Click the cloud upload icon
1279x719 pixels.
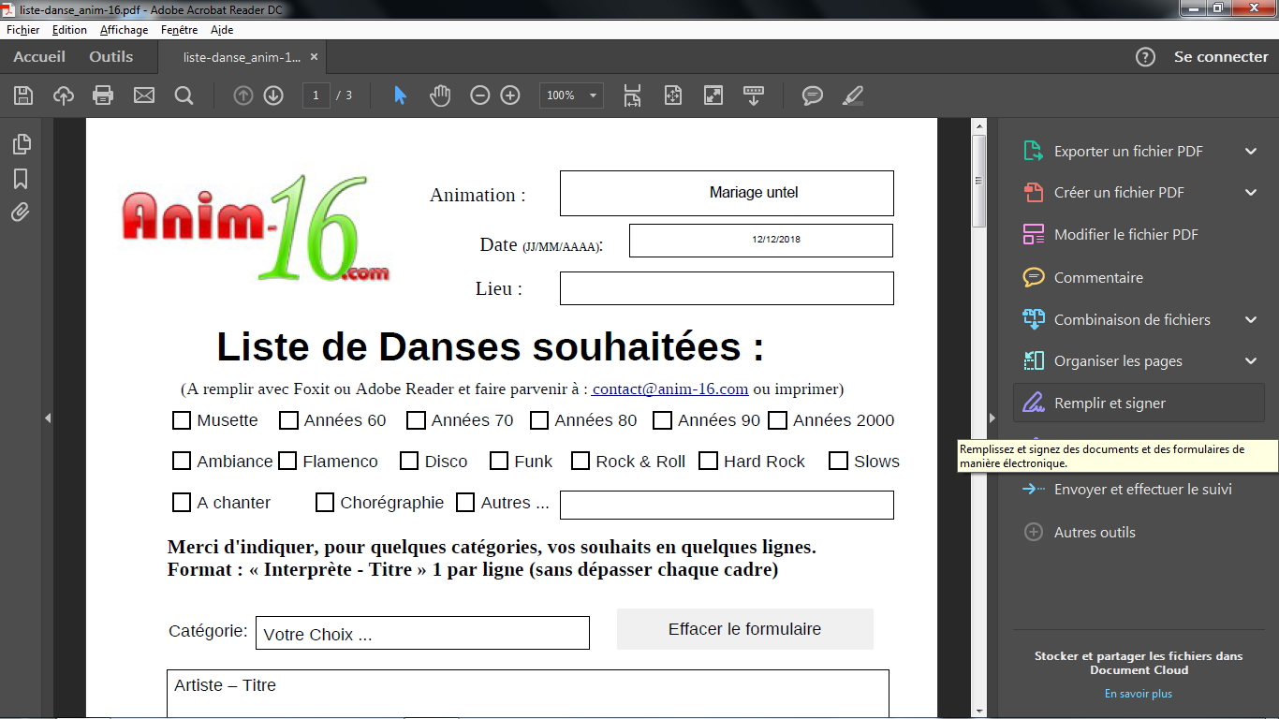(64, 95)
